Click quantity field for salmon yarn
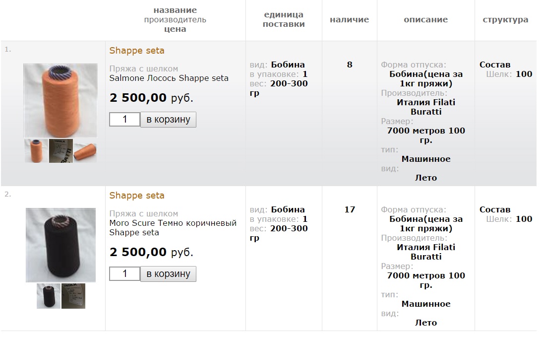The height and width of the screenshot is (337, 542). [124, 119]
